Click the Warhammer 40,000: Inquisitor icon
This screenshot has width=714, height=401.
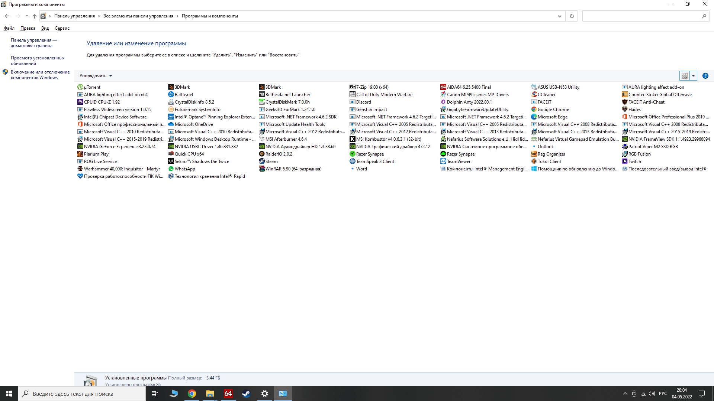tap(80, 169)
